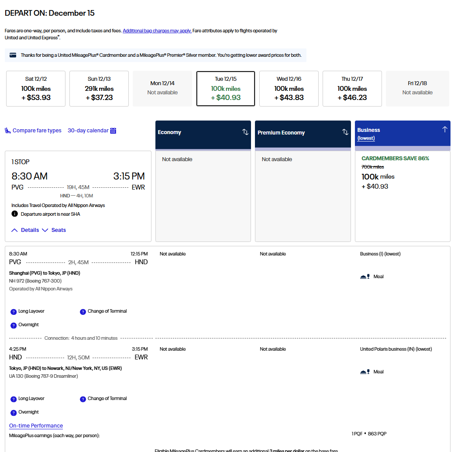Select Mon 12/14 Not available date

click(162, 89)
